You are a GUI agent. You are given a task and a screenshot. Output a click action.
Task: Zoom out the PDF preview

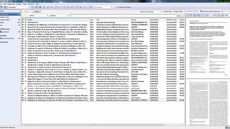219,15
